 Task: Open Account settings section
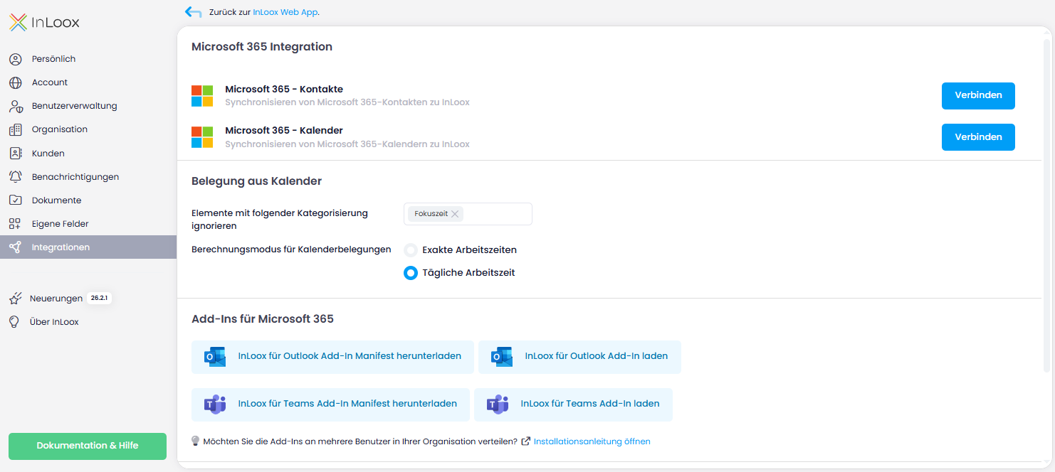[88, 82]
